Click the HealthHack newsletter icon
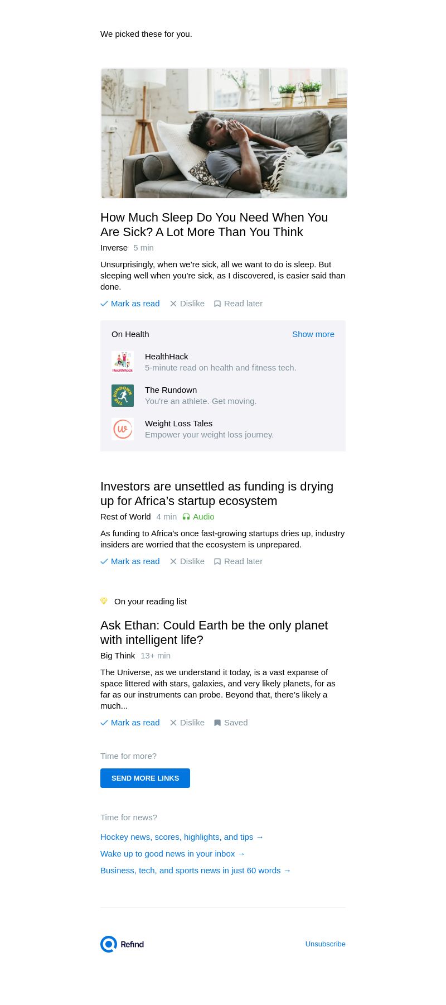This screenshot has height=1005, width=446. (x=123, y=362)
